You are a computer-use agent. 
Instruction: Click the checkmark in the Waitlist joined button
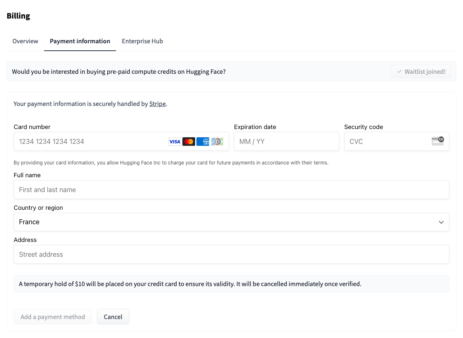pos(399,71)
